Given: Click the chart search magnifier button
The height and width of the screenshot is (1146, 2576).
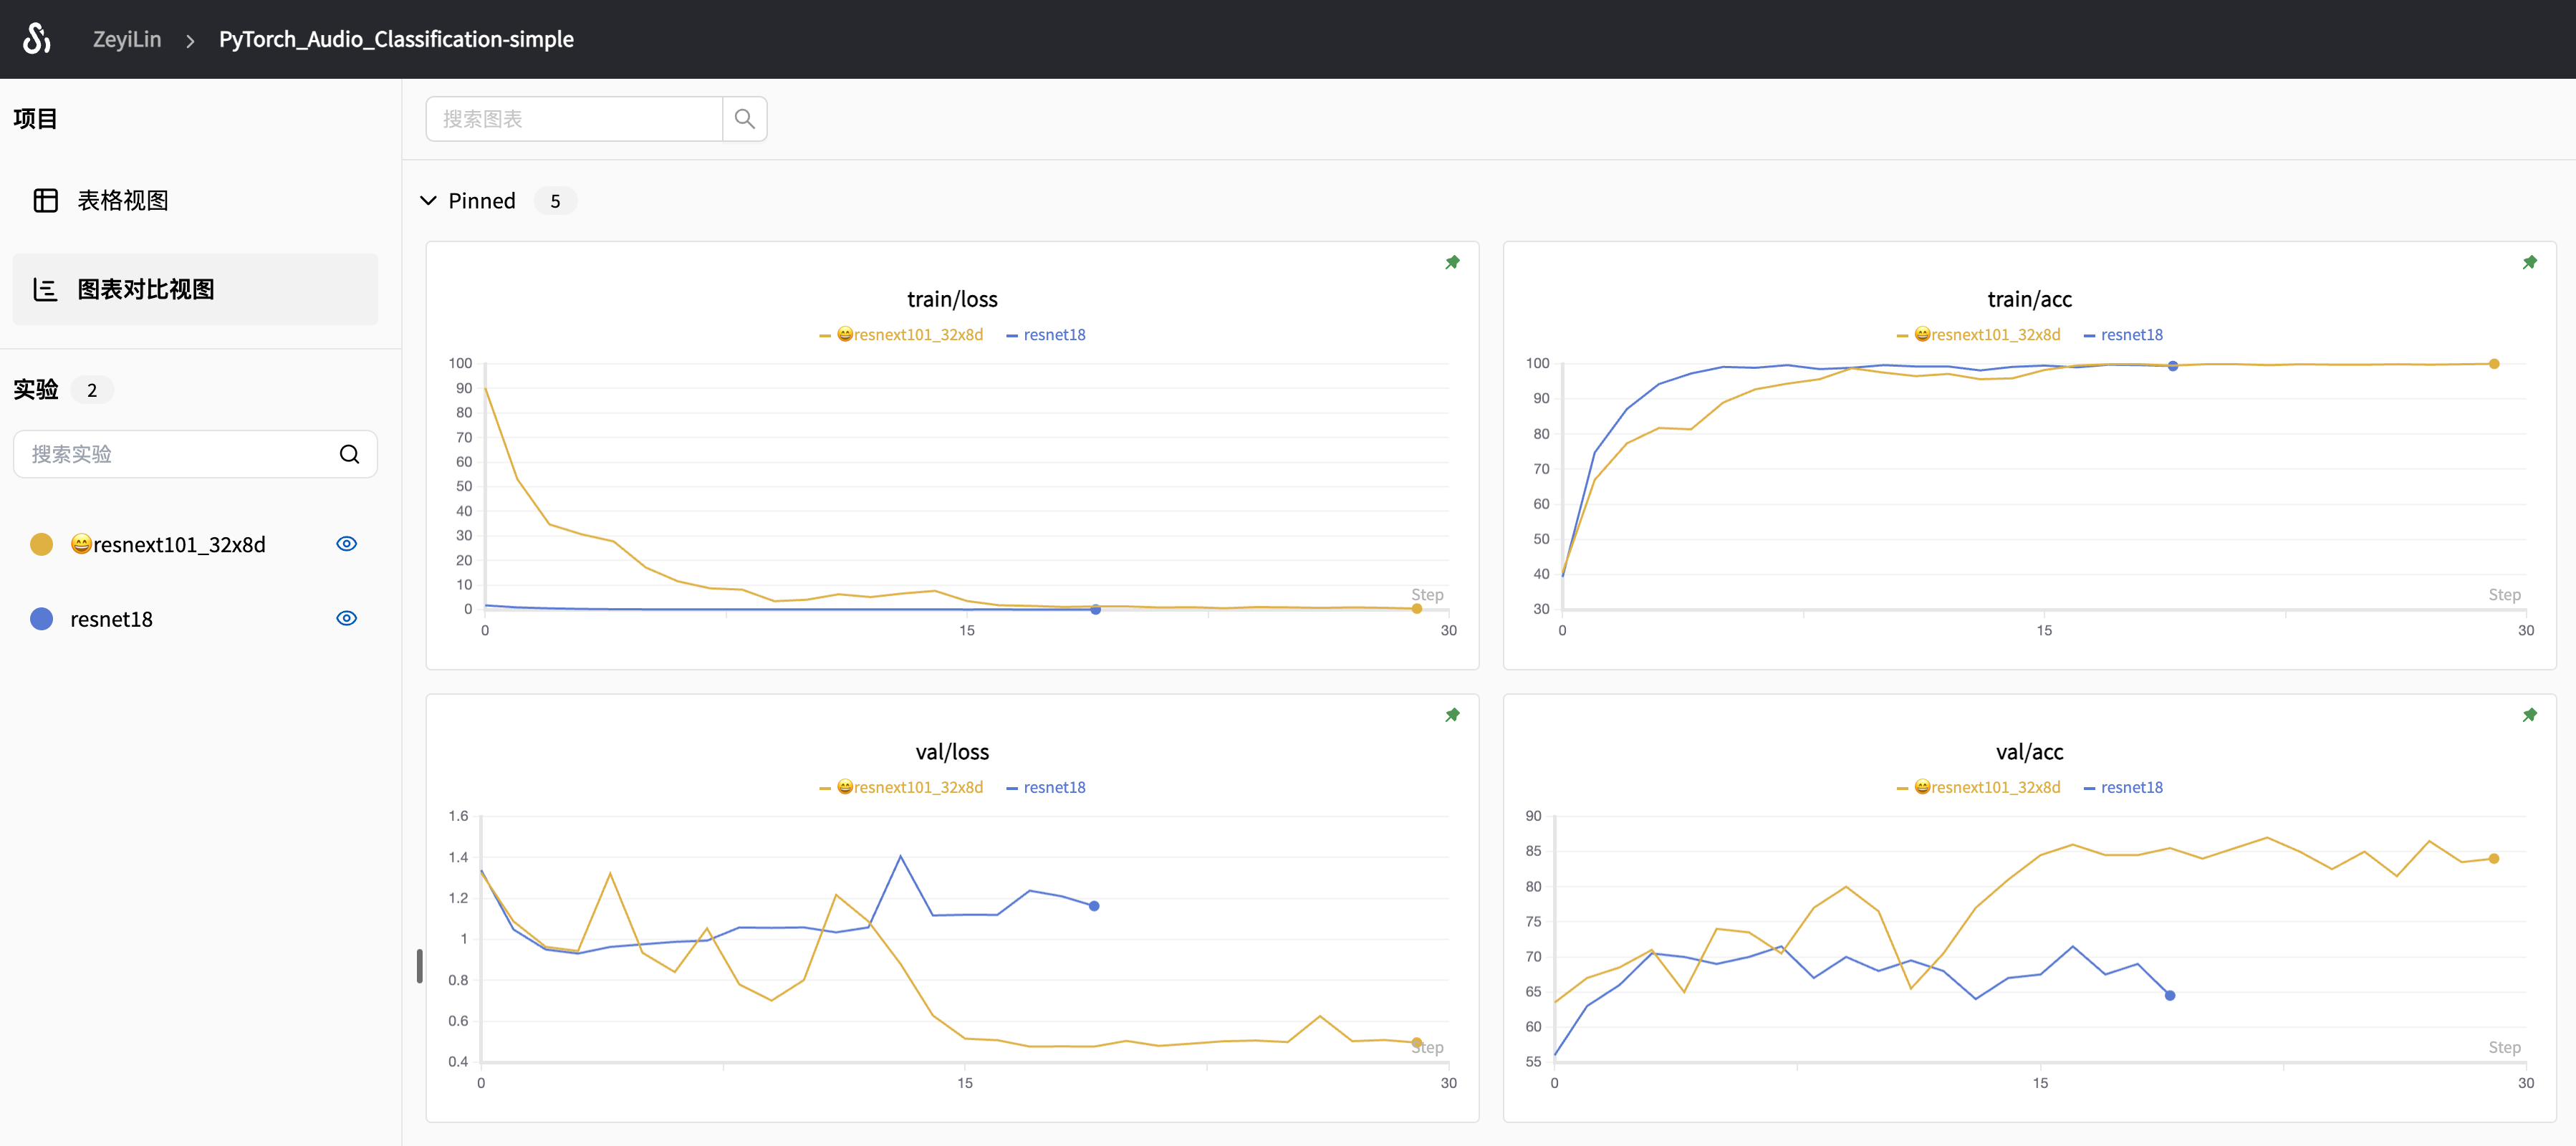Looking at the screenshot, I should [x=744, y=119].
